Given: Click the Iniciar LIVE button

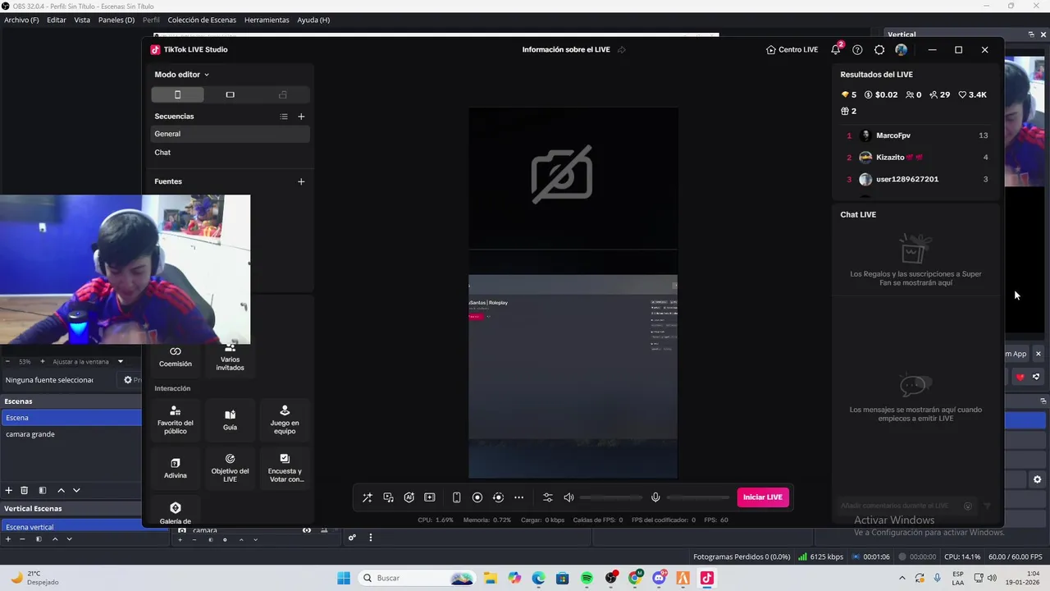Looking at the screenshot, I should (x=763, y=497).
